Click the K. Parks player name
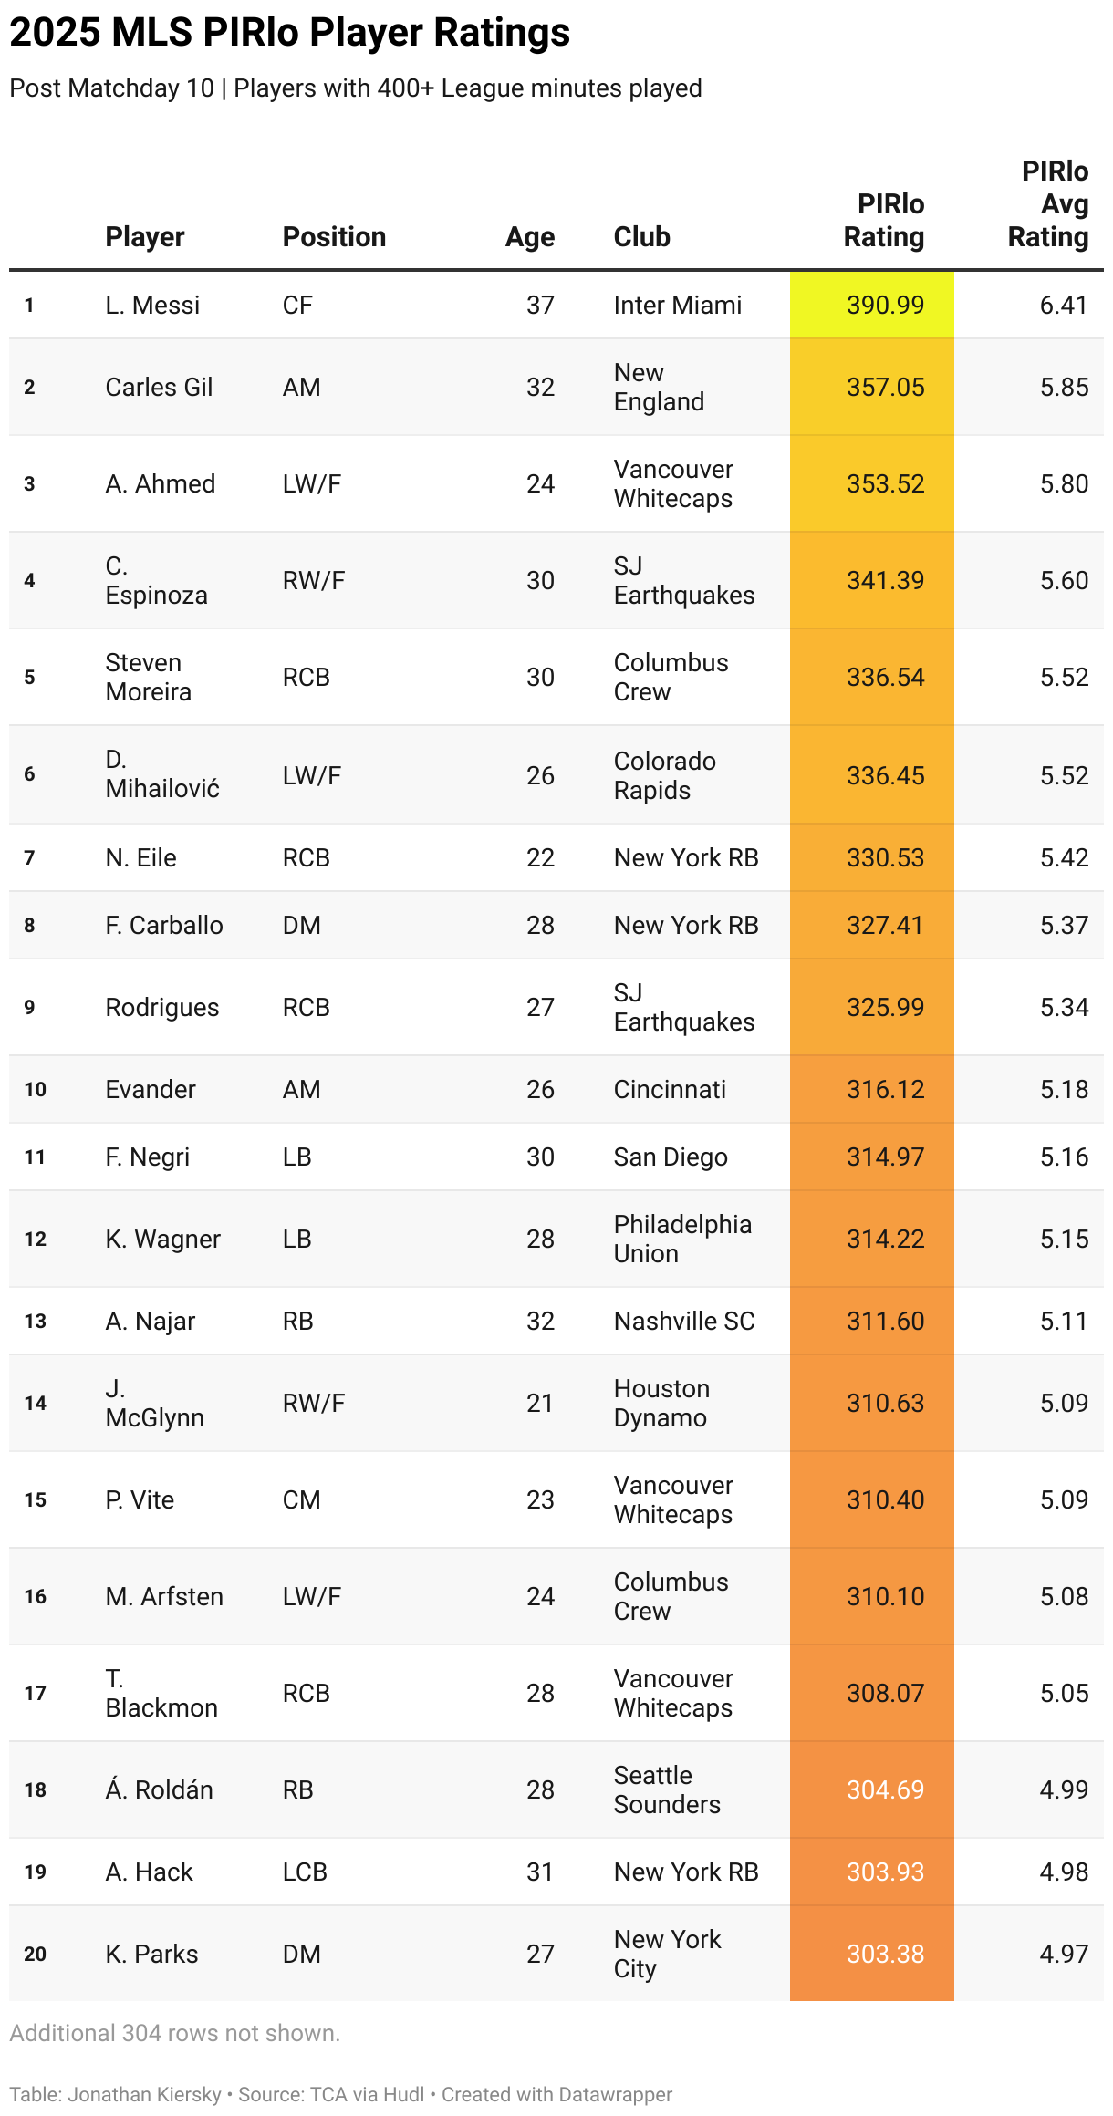Viewport: 1113px width, 2116px height. [151, 1954]
